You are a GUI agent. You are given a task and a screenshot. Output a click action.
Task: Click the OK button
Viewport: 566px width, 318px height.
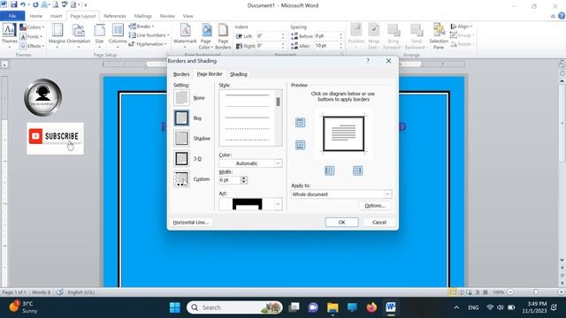coord(342,222)
